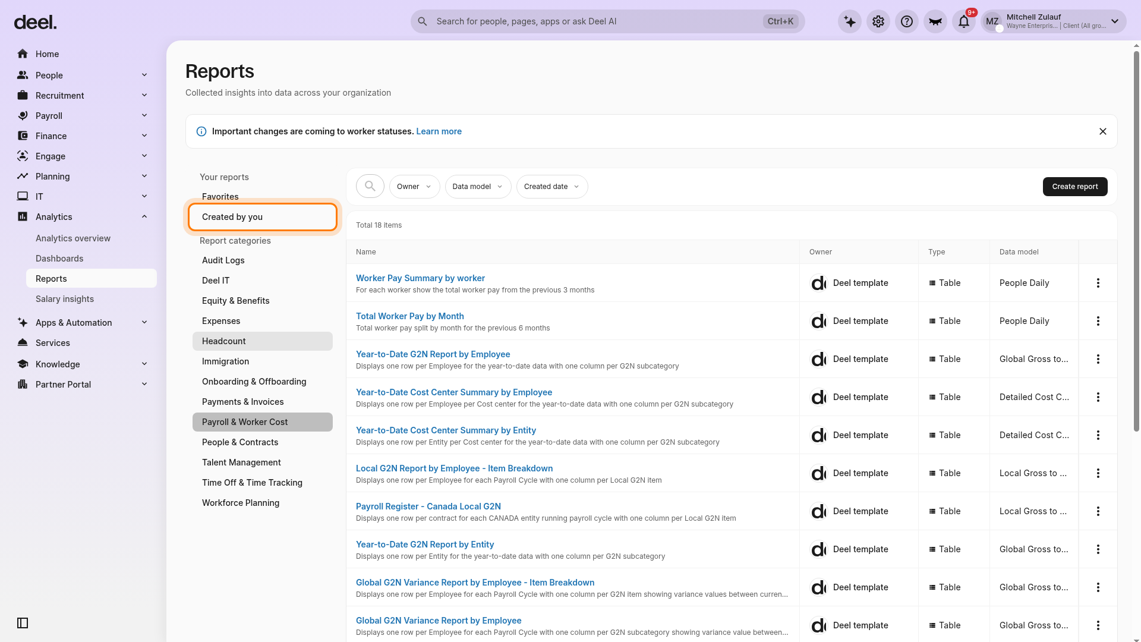
Task: Open Local G2N Report by Employee - Item Breakdown
Action: (454, 468)
